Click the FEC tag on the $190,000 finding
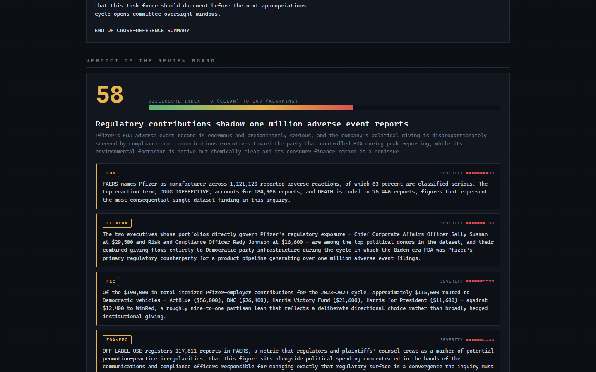 (111, 281)
